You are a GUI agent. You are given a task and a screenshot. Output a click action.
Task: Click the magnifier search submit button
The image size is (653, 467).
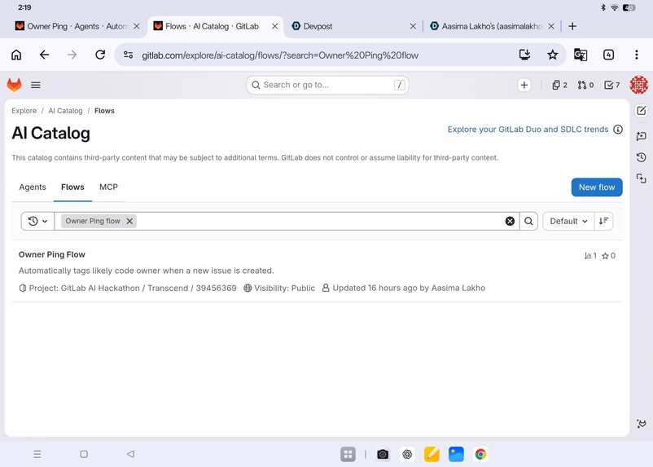click(528, 221)
